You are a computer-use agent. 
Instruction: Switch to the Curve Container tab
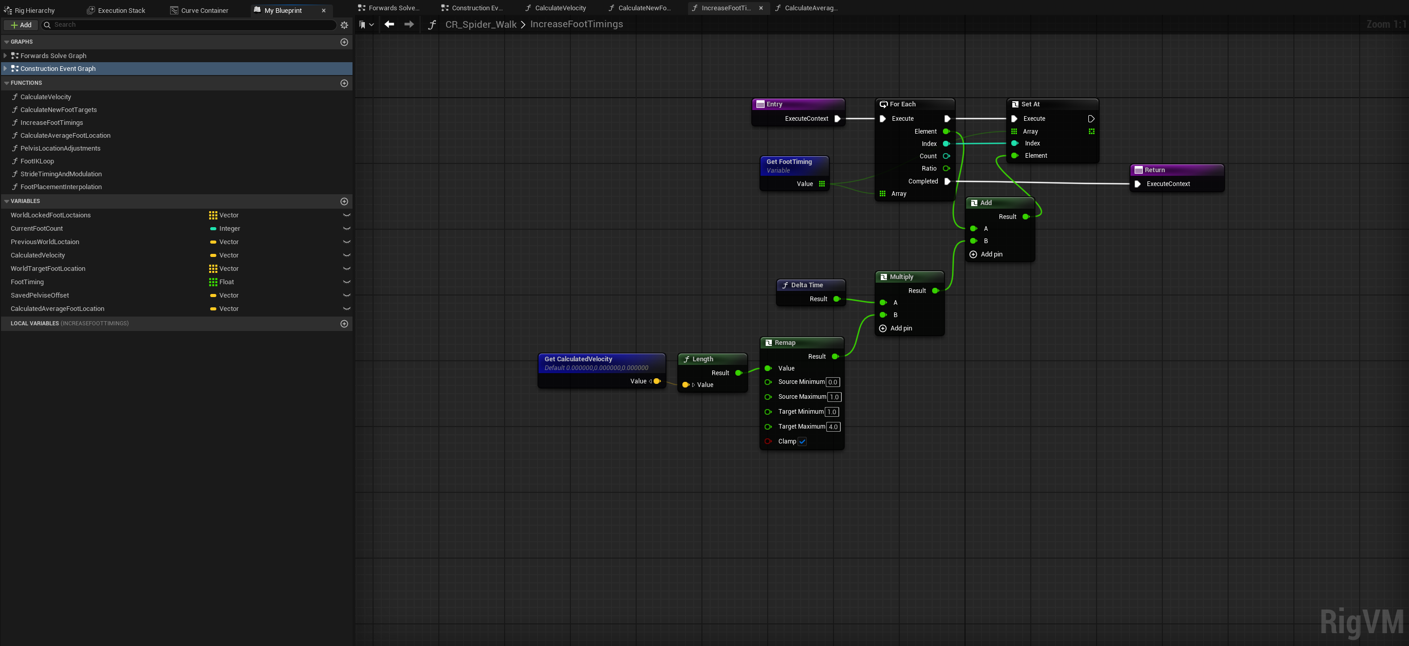tap(199, 10)
